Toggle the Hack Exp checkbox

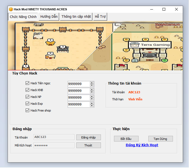27,104
